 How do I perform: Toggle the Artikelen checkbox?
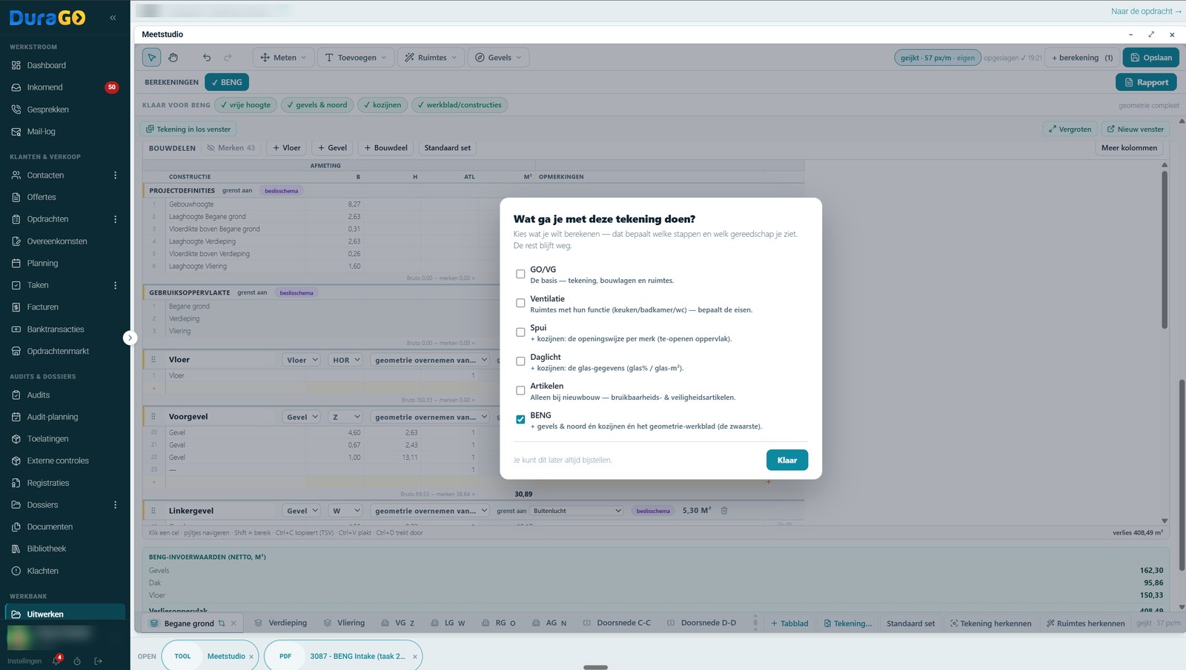[520, 390]
